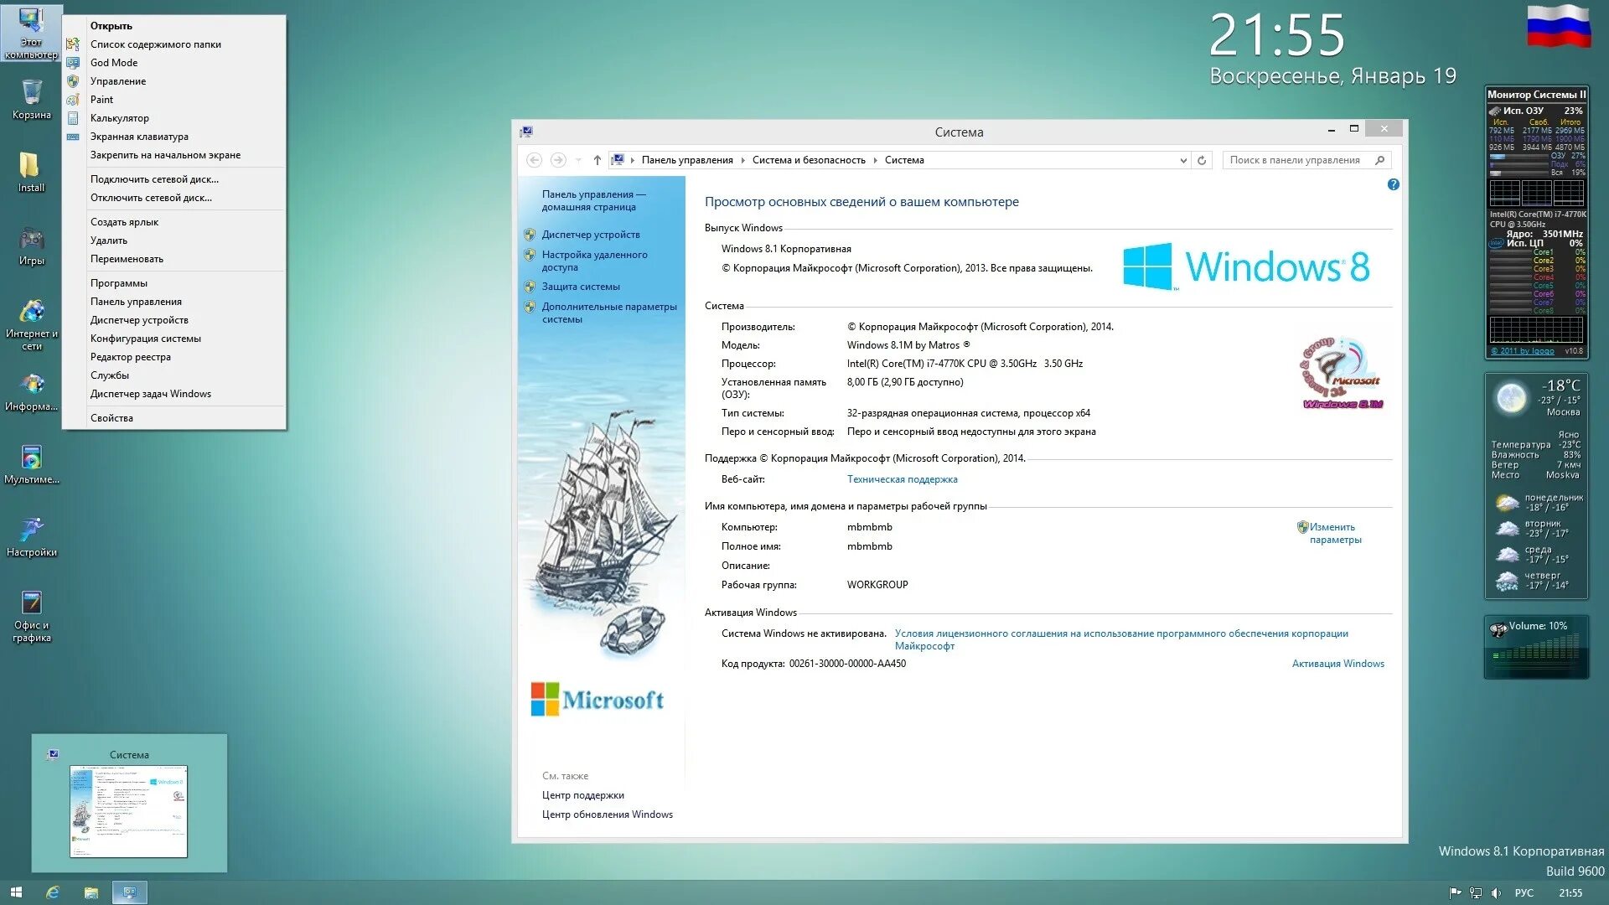Click Система и безопасность breadcrumb

tap(809, 160)
